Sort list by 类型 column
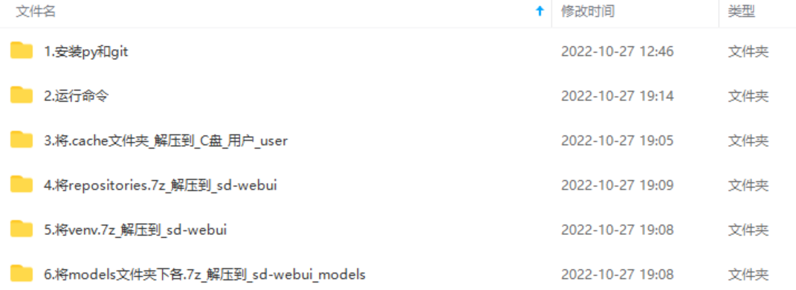The height and width of the screenshot is (290, 796). pyautogui.click(x=742, y=12)
